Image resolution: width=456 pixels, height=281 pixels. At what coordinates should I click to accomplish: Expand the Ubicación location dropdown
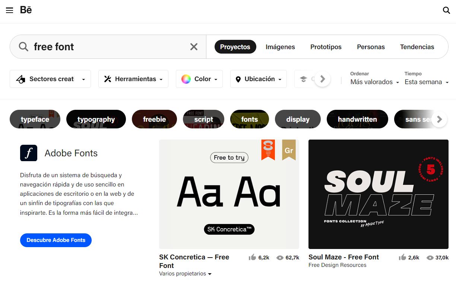click(x=259, y=79)
